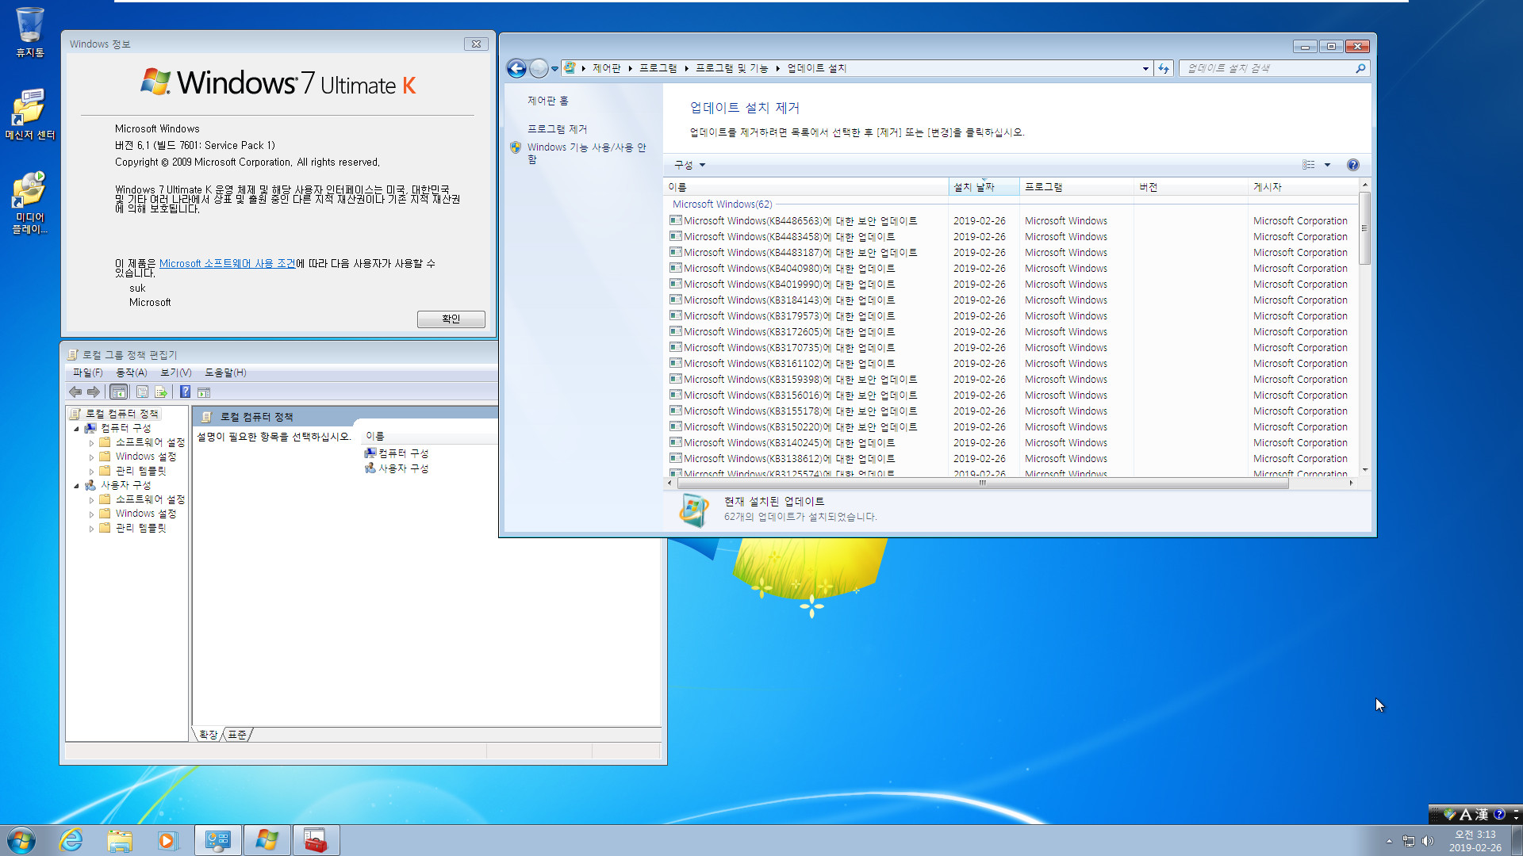Toggle the show/hide action pane toolbar button
Viewport: 1523px width, 856px height.
coord(204,392)
